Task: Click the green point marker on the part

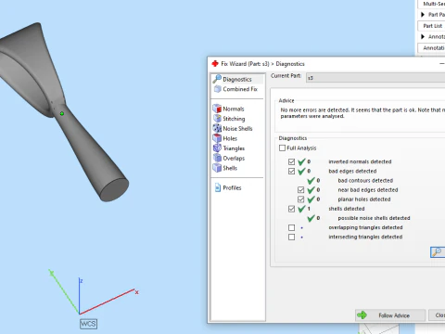Action: [62, 113]
